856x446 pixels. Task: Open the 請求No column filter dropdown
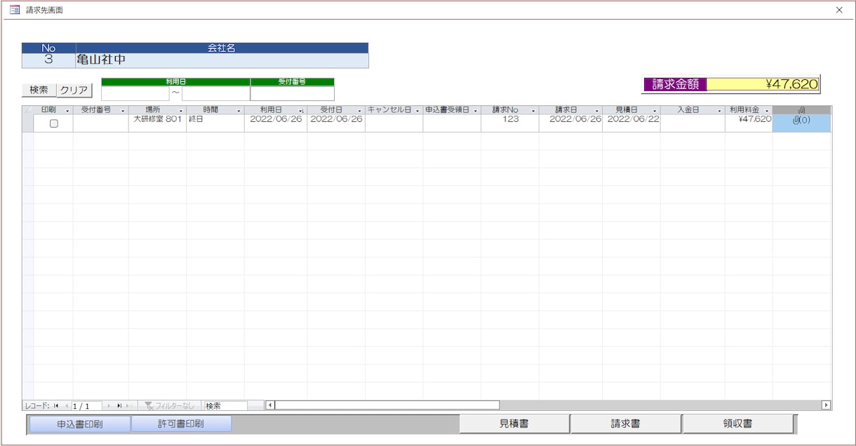tap(533, 111)
